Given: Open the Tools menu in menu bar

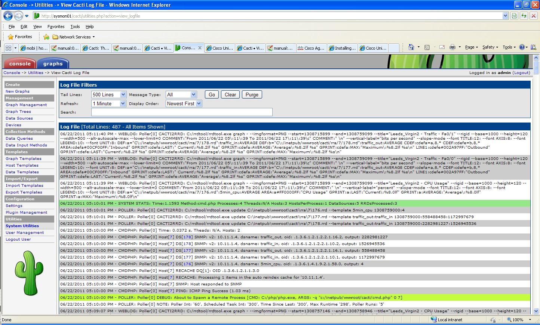Looking at the screenshot, I should [75, 27].
